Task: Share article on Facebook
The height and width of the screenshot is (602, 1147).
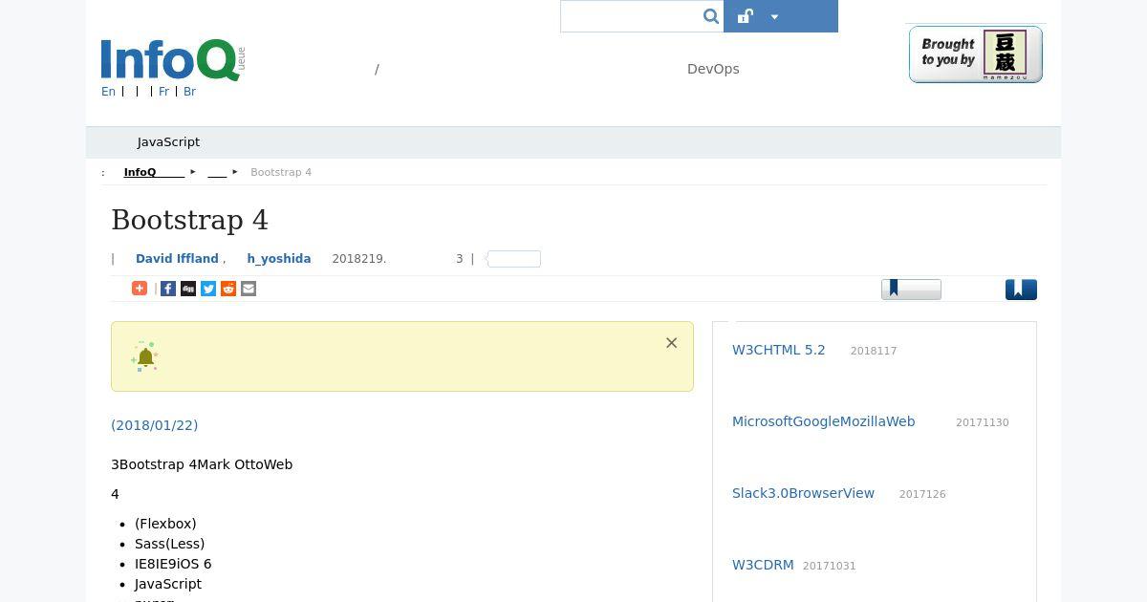Action: pyautogui.click(x=168, y=289)
